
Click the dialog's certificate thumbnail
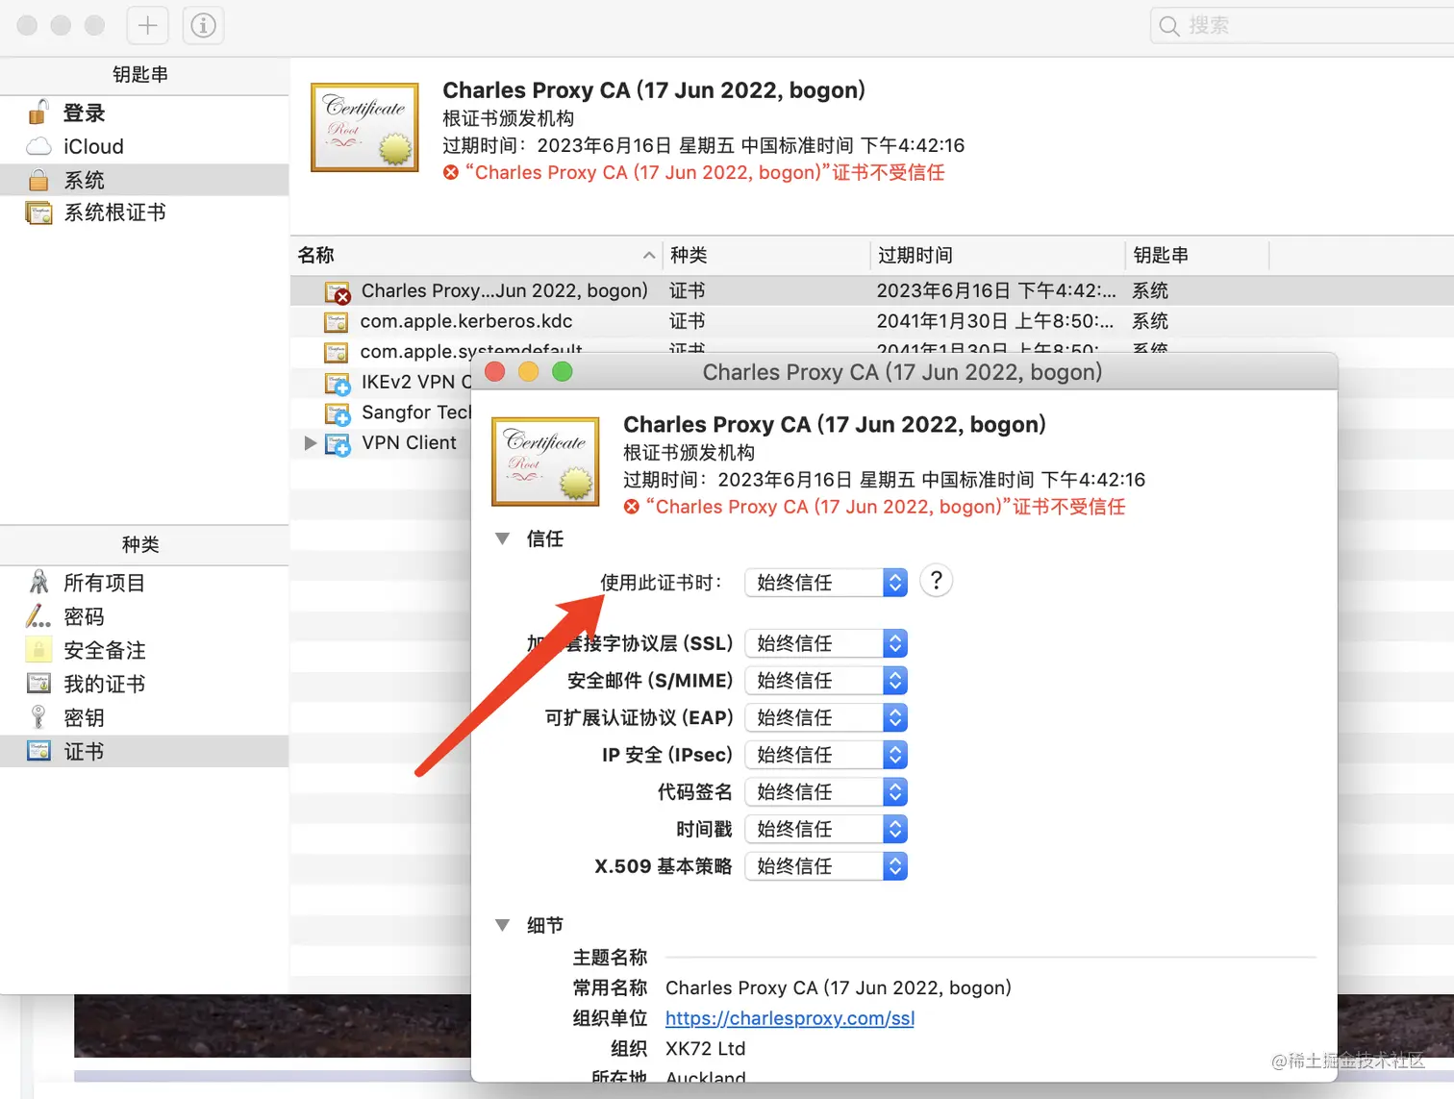point(545,462)
